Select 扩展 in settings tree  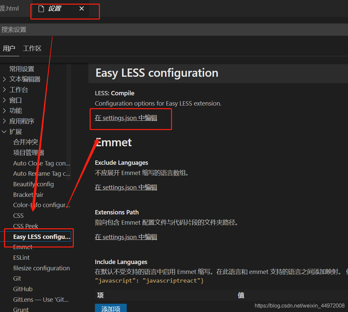point(16,132)
